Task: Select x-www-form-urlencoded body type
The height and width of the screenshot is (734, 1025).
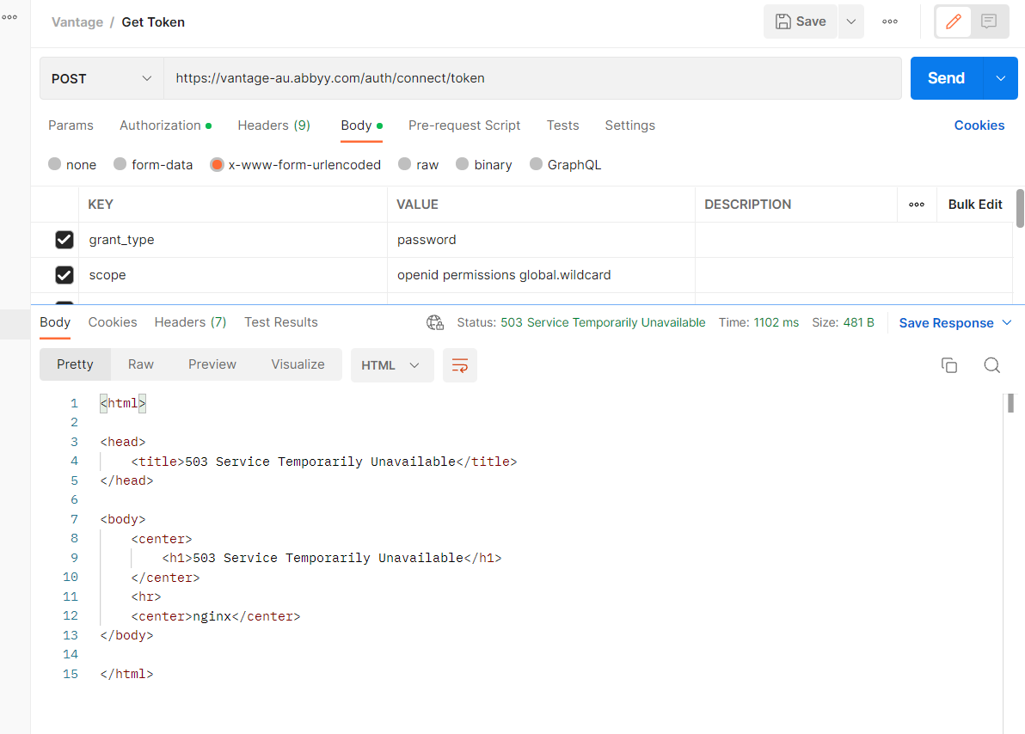Action: (217, 164)
